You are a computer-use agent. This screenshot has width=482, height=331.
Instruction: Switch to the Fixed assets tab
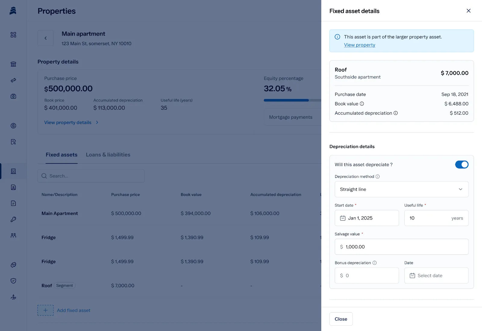click(61, 155)
